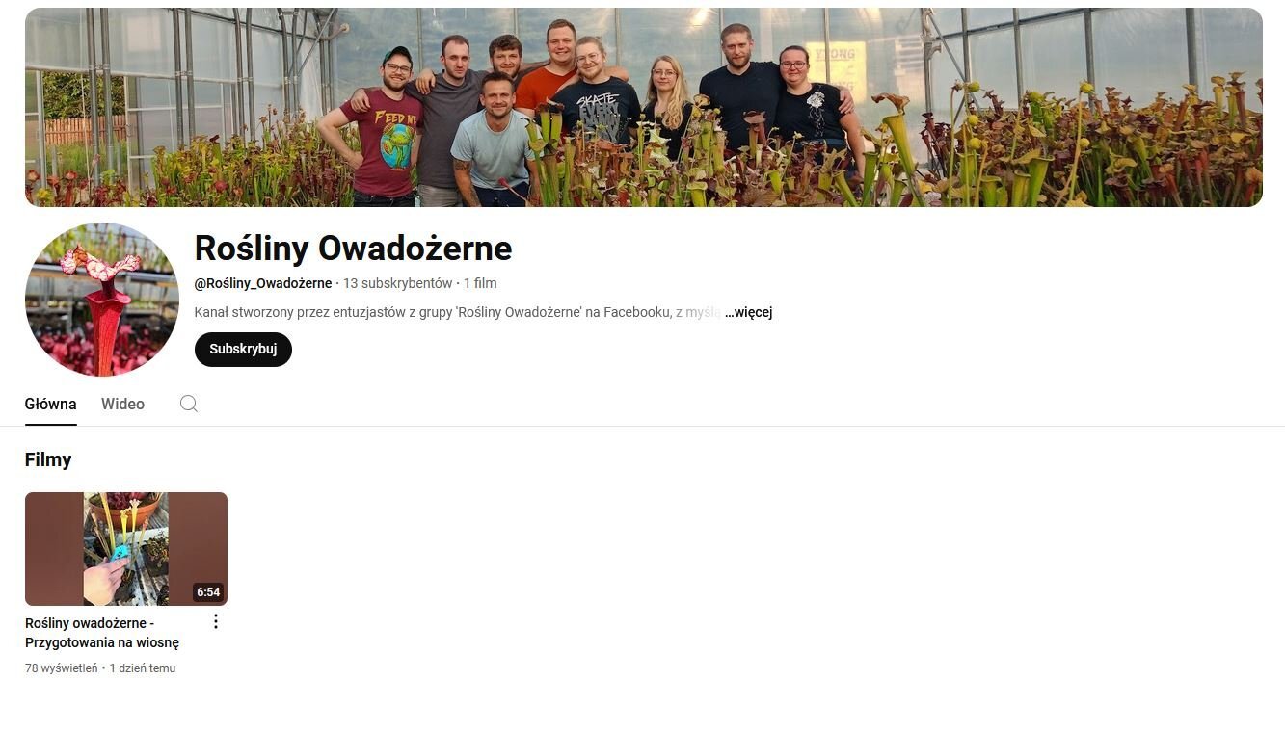Open the Wideo tab
The image size is (1285, 733).
point(122,405)
